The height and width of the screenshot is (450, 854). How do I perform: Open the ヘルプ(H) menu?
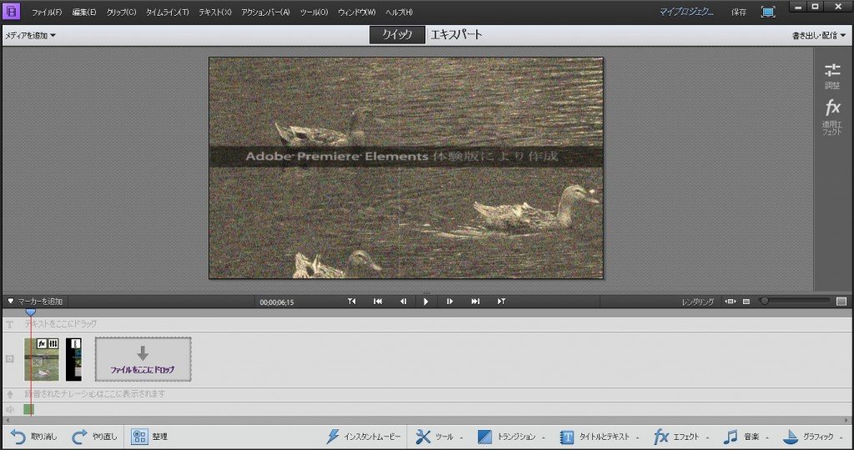click(x=399, y=12)
